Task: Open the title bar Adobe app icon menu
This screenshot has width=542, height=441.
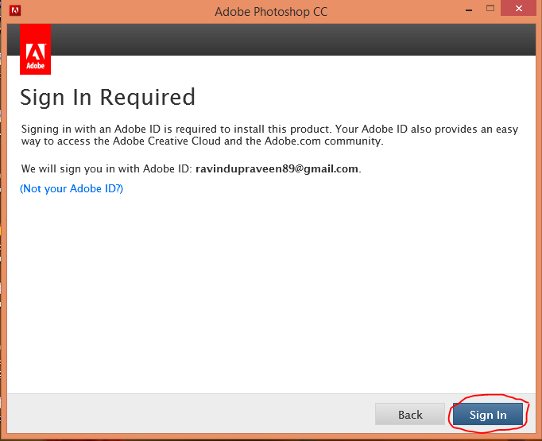Action: (x=15, y=10)
